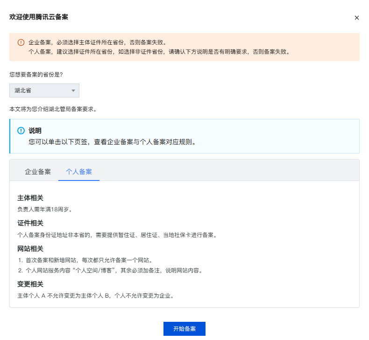Screen dimensions: 369x340
Task: Click the dialog title 欢迎使用腾讯云备案
Action: [39, 17]
